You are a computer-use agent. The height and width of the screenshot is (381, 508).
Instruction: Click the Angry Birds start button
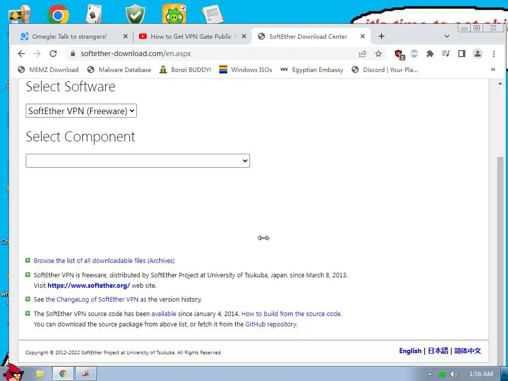[x=13, y=372]
